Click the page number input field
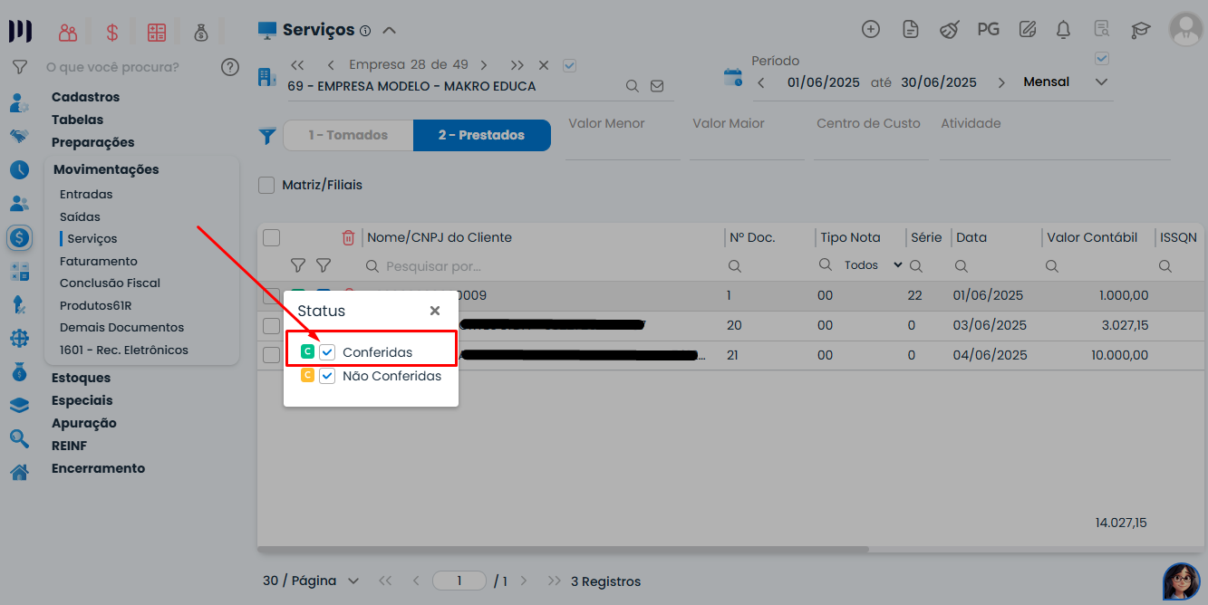 coord(459,581)
